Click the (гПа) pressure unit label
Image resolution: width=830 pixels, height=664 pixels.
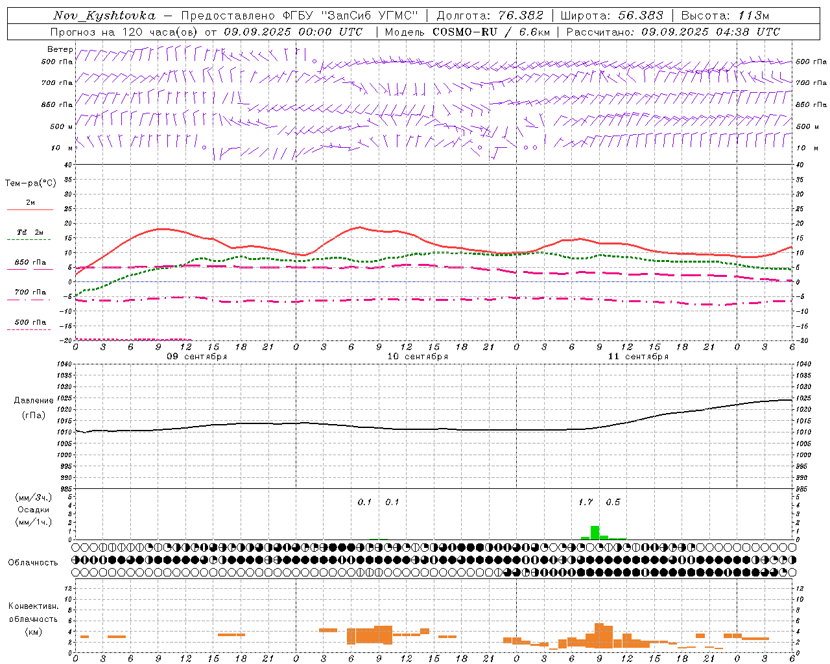click(34, 416)
